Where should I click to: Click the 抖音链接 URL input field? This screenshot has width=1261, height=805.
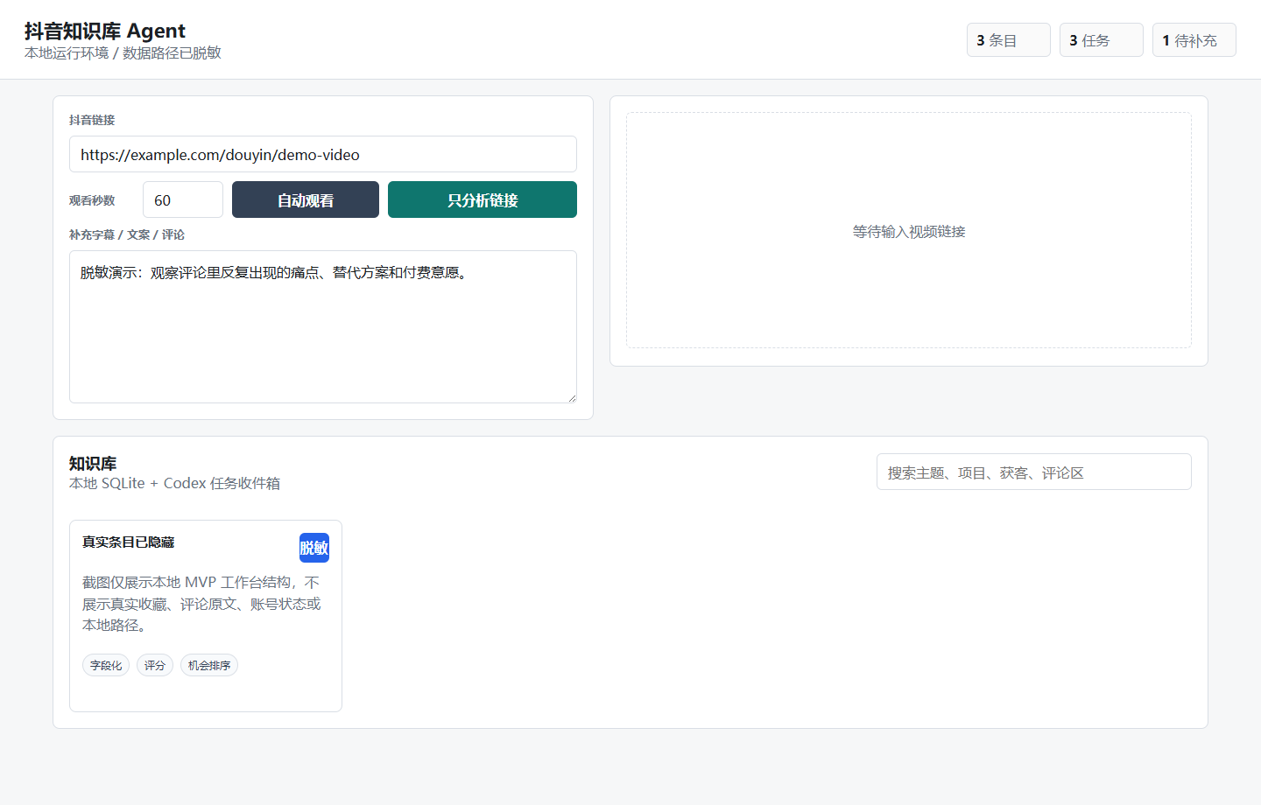click(x=322, y=154)
